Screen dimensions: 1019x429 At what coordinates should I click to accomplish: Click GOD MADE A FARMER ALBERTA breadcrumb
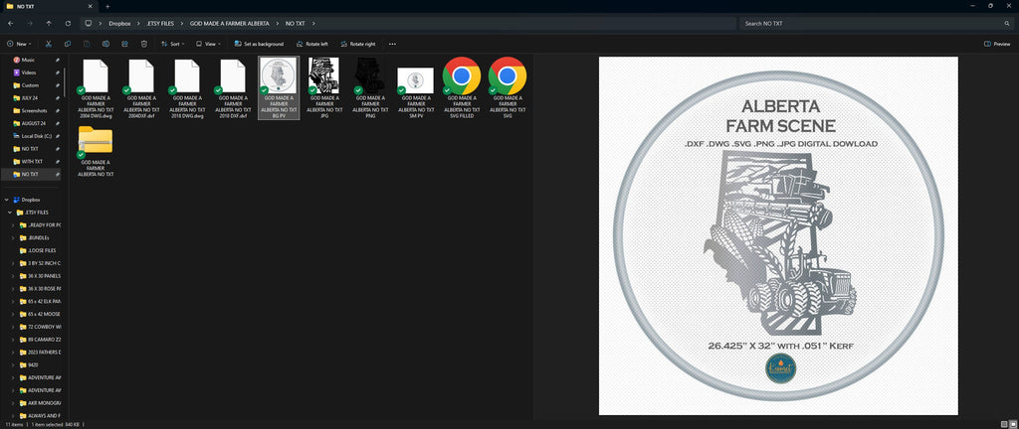[x=230, y=23]
